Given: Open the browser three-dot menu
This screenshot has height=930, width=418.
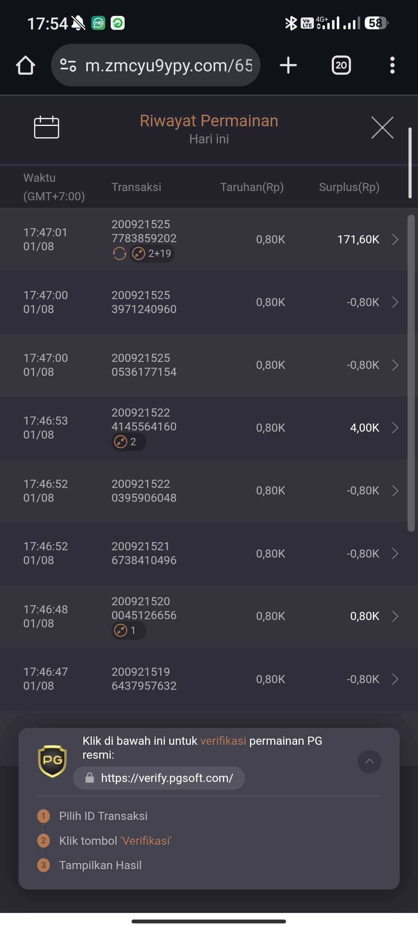Looking at the screenshot, I should coord(392,65).
